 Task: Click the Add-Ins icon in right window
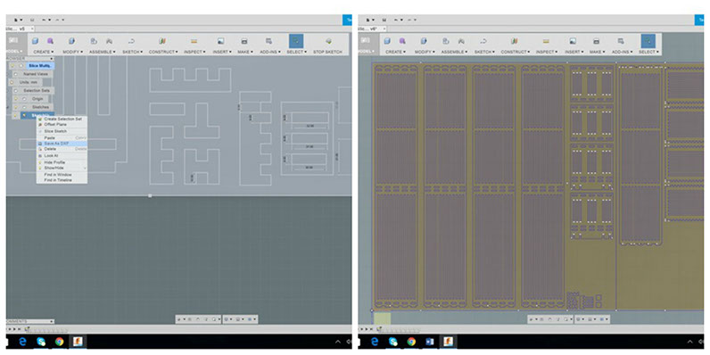coord(620,41)
